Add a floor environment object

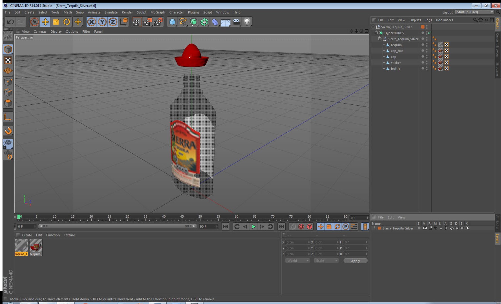226,22
